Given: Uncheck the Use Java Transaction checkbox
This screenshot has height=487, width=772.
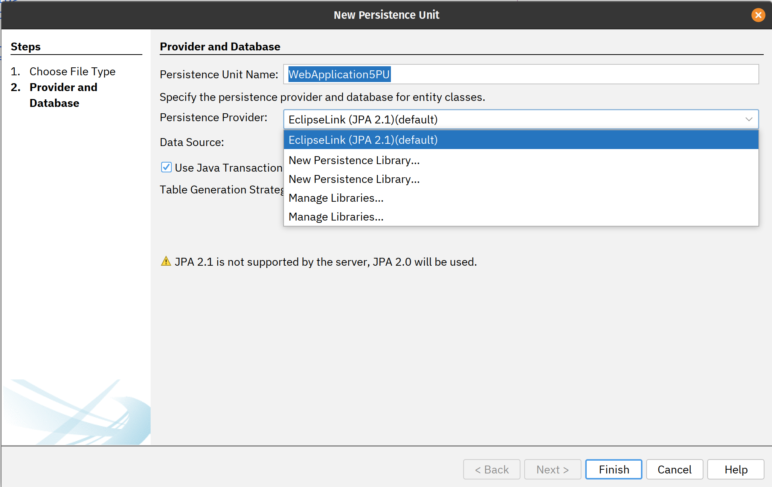Looking at the screenshot, I should (166, 167).
